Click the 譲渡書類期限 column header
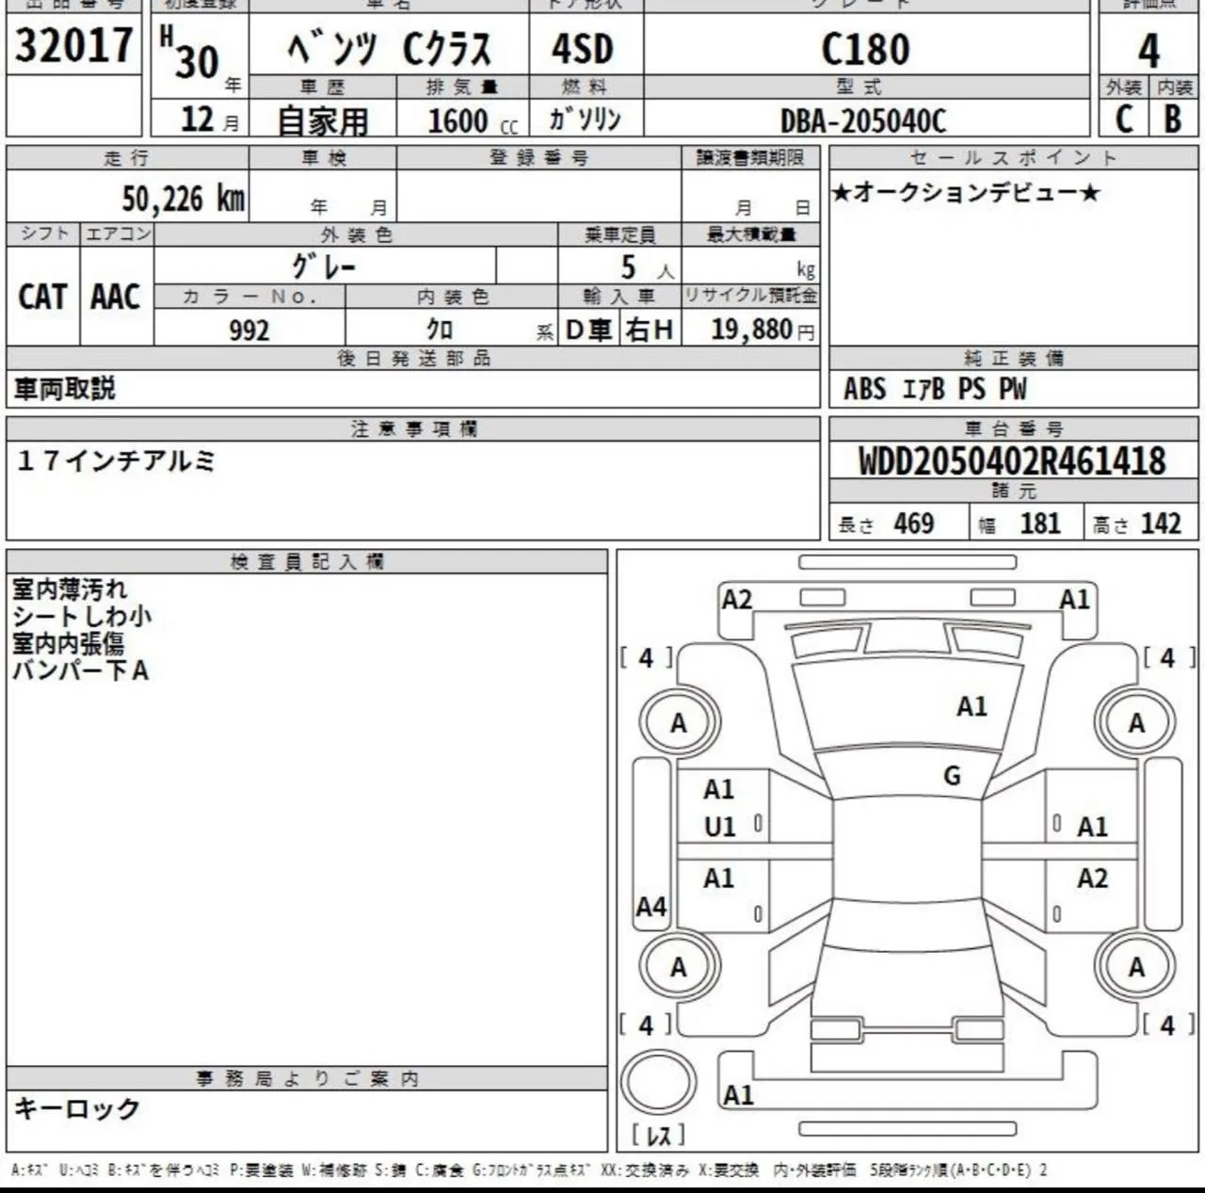 (x=751, y=157)
